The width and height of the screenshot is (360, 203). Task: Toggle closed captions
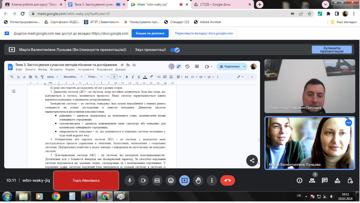tap(157, 180)
